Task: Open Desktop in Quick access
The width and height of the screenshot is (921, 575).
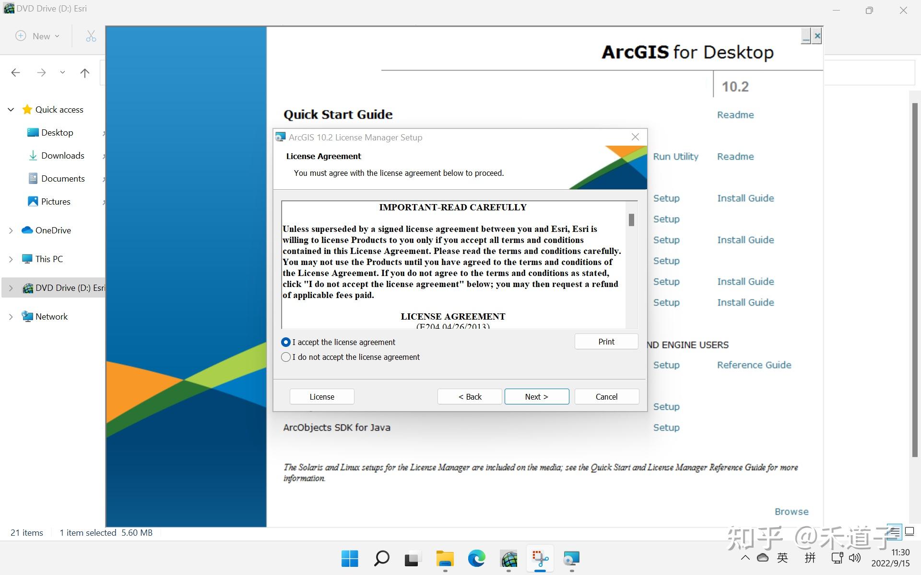Action: click(57, 133)
